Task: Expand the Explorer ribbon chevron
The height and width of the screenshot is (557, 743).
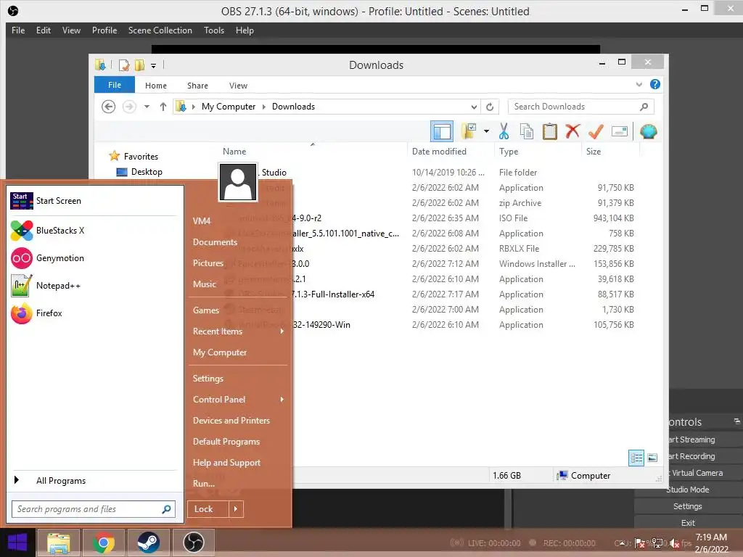Action: click(639, 84)
